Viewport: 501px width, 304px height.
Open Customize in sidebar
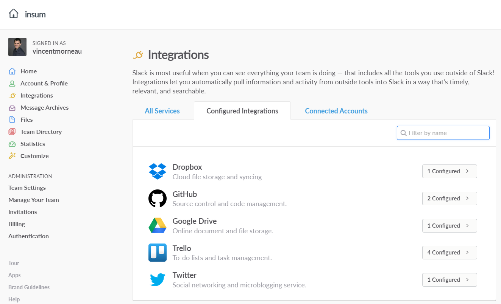(34, 156)
